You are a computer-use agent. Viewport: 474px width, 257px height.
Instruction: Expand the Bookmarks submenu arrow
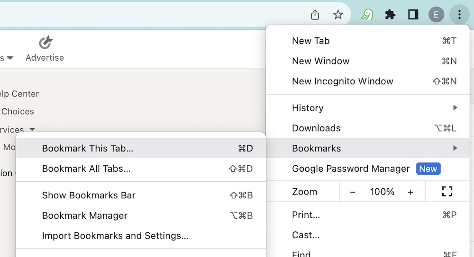[455, 148]
